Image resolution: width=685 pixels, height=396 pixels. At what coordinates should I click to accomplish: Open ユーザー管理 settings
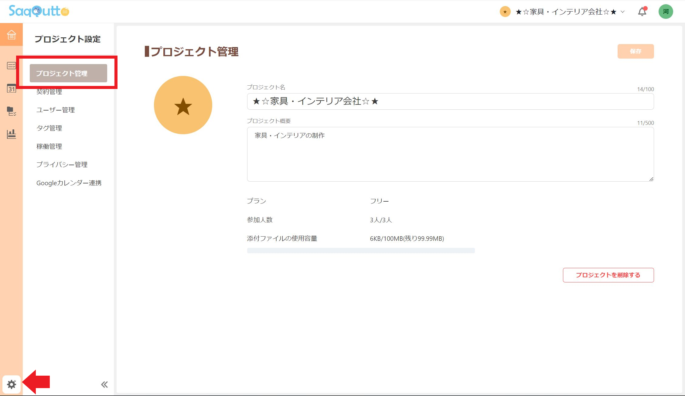click(x=56, y=110)
